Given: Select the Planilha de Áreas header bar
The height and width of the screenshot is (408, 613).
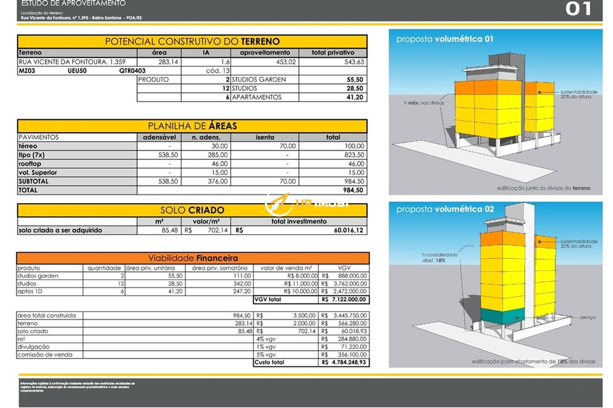Looking at the screenshot, I should [192, 126].
